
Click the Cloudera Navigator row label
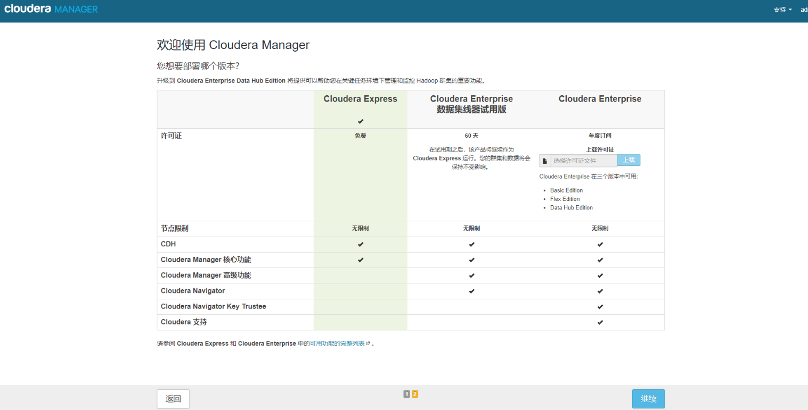click(193, 291)
